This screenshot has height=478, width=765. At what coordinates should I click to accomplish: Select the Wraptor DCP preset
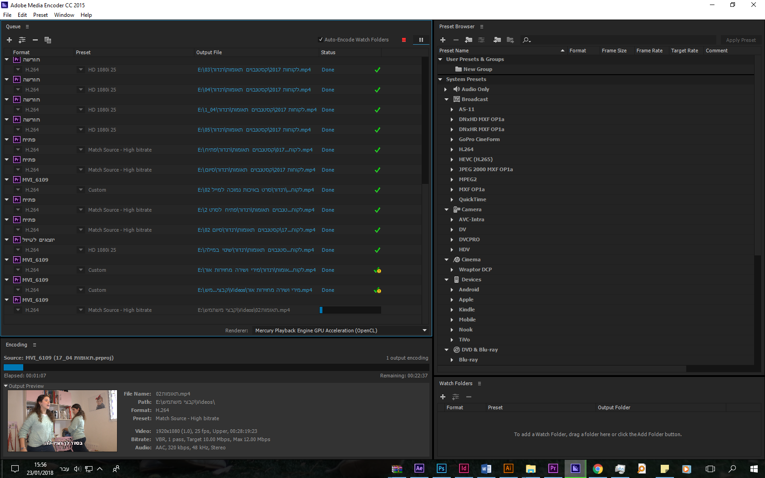[475, 270]
